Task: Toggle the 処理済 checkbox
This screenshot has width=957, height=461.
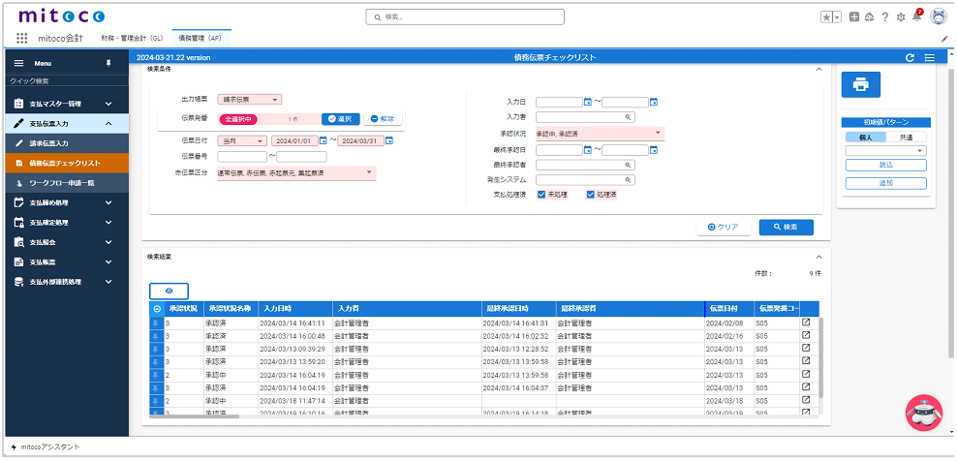Action: click(x=590, y=195)
